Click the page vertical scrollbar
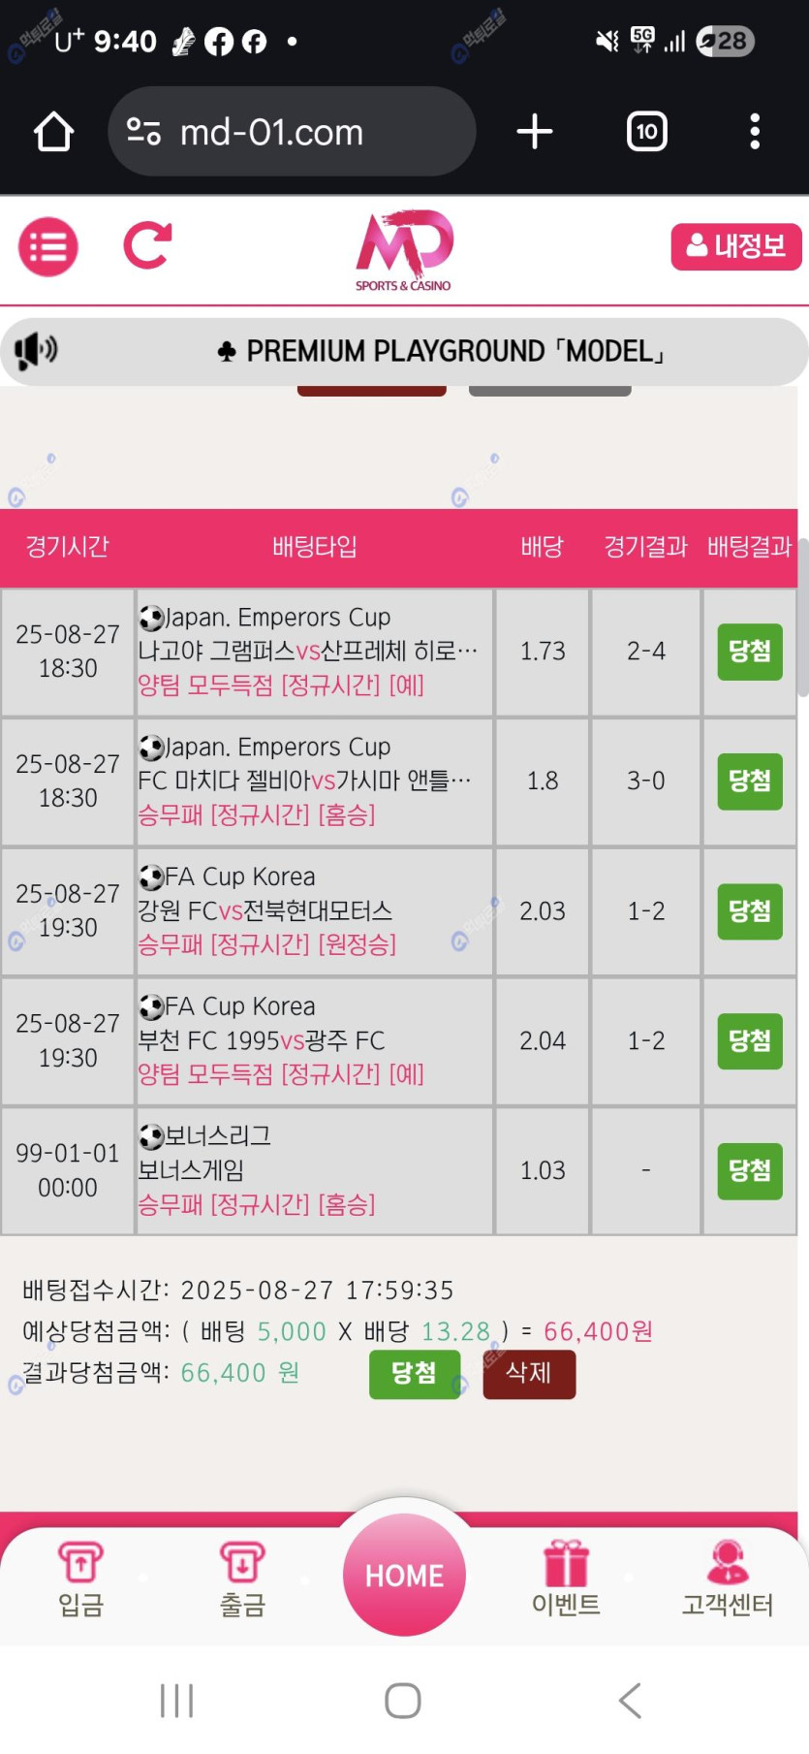Image resolution: width=809 pixels, height=1754 pixels. tap(802, 621)
